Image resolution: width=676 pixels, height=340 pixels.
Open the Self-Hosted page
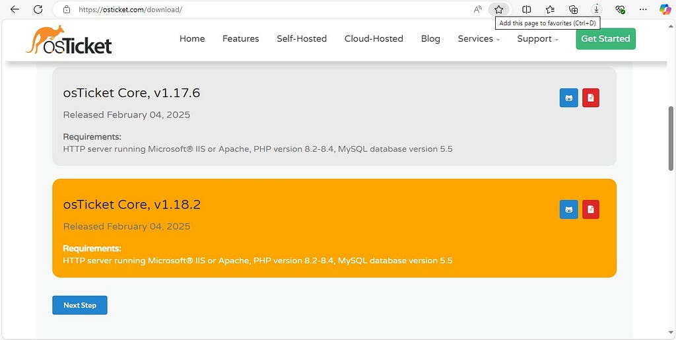(302, 39)
